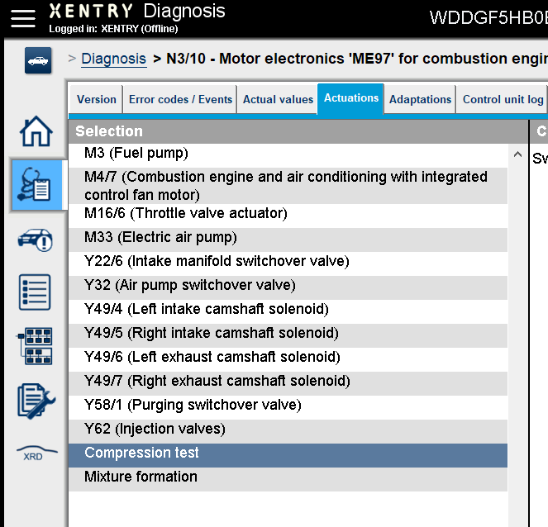The width and height of the screenshot is (548, 527).
Task: Open the hamburger menu
Action: pyautogui.click(x=22, y=18)
